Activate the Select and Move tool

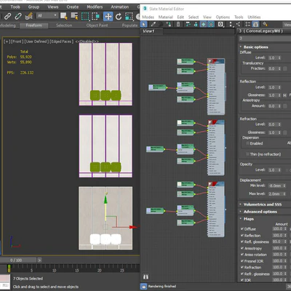(x=108, y=17)
